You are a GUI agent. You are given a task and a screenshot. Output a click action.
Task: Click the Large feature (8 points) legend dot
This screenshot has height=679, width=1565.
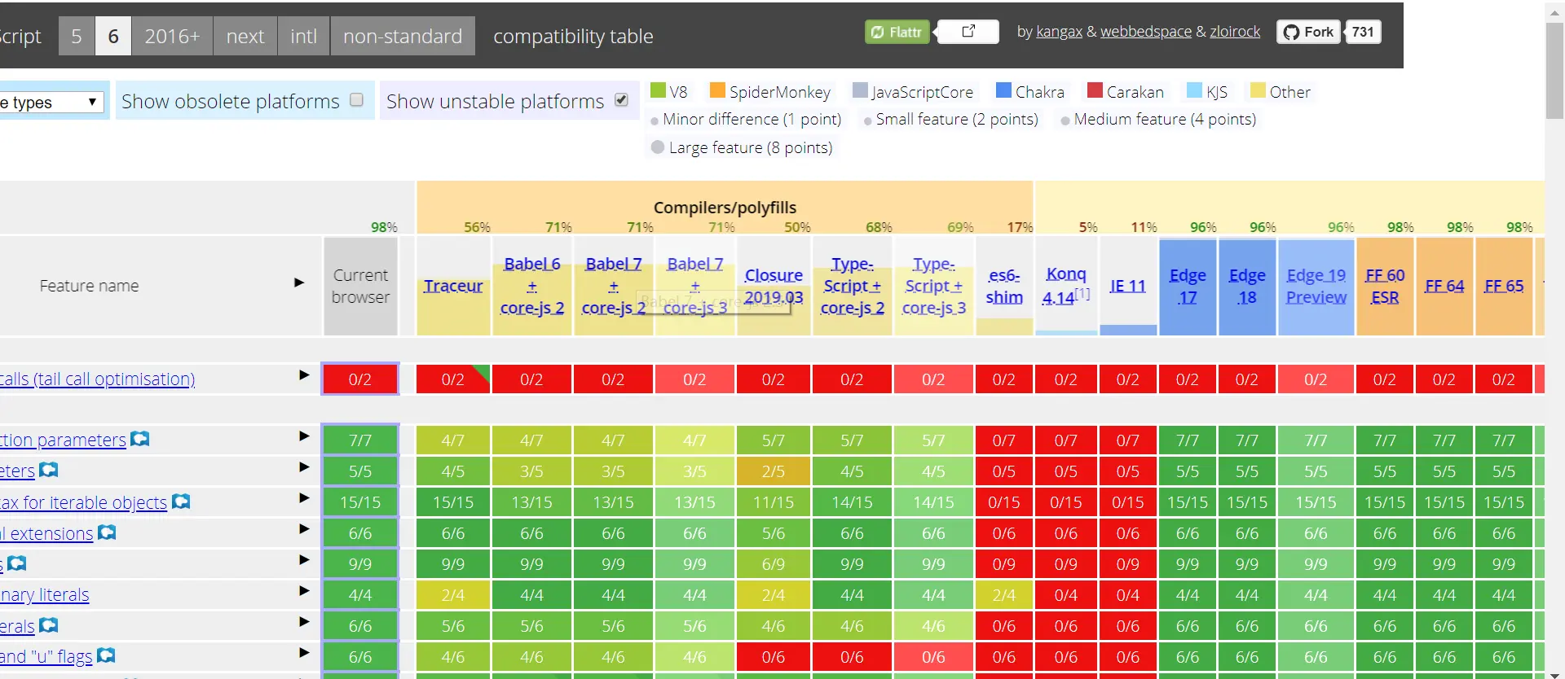click(658, 147)
